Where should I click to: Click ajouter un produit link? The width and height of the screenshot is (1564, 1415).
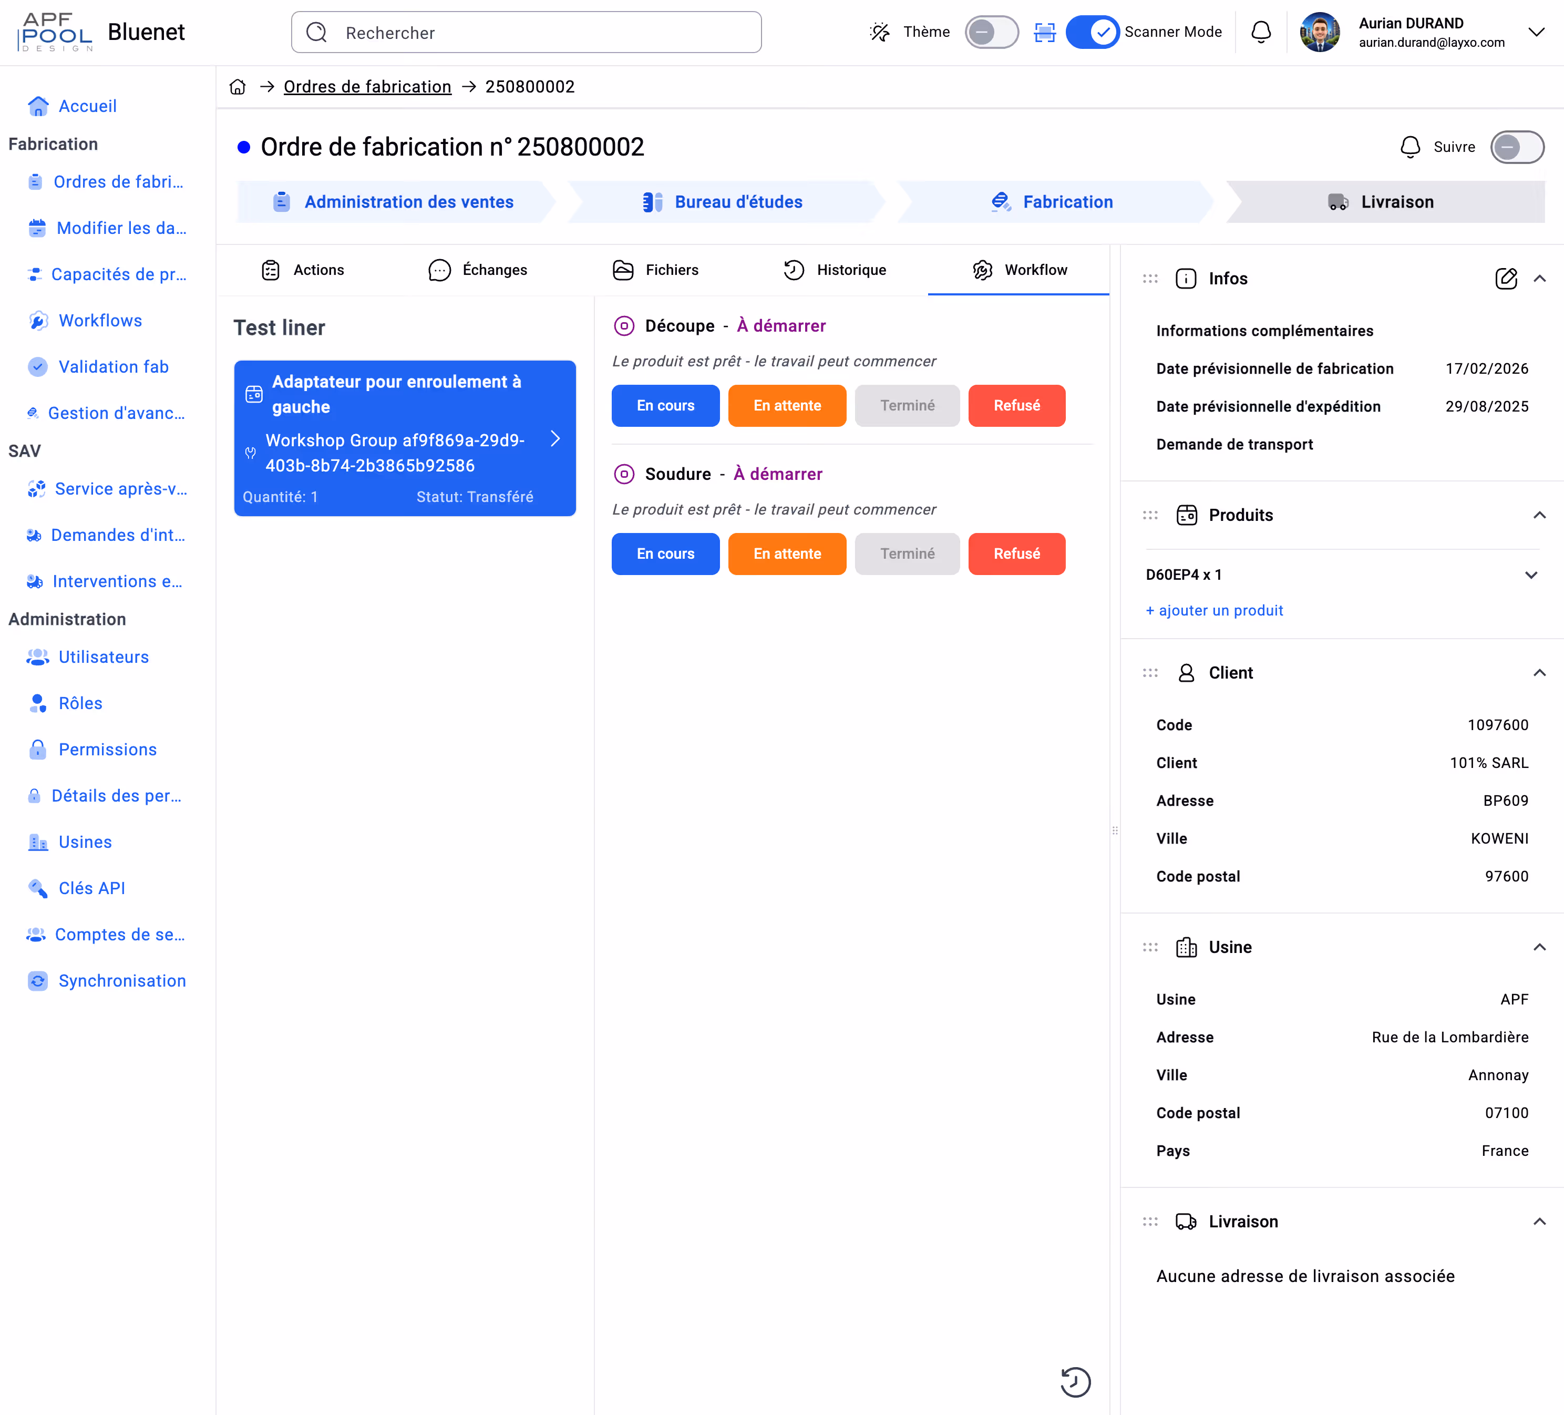(1214, 611)
